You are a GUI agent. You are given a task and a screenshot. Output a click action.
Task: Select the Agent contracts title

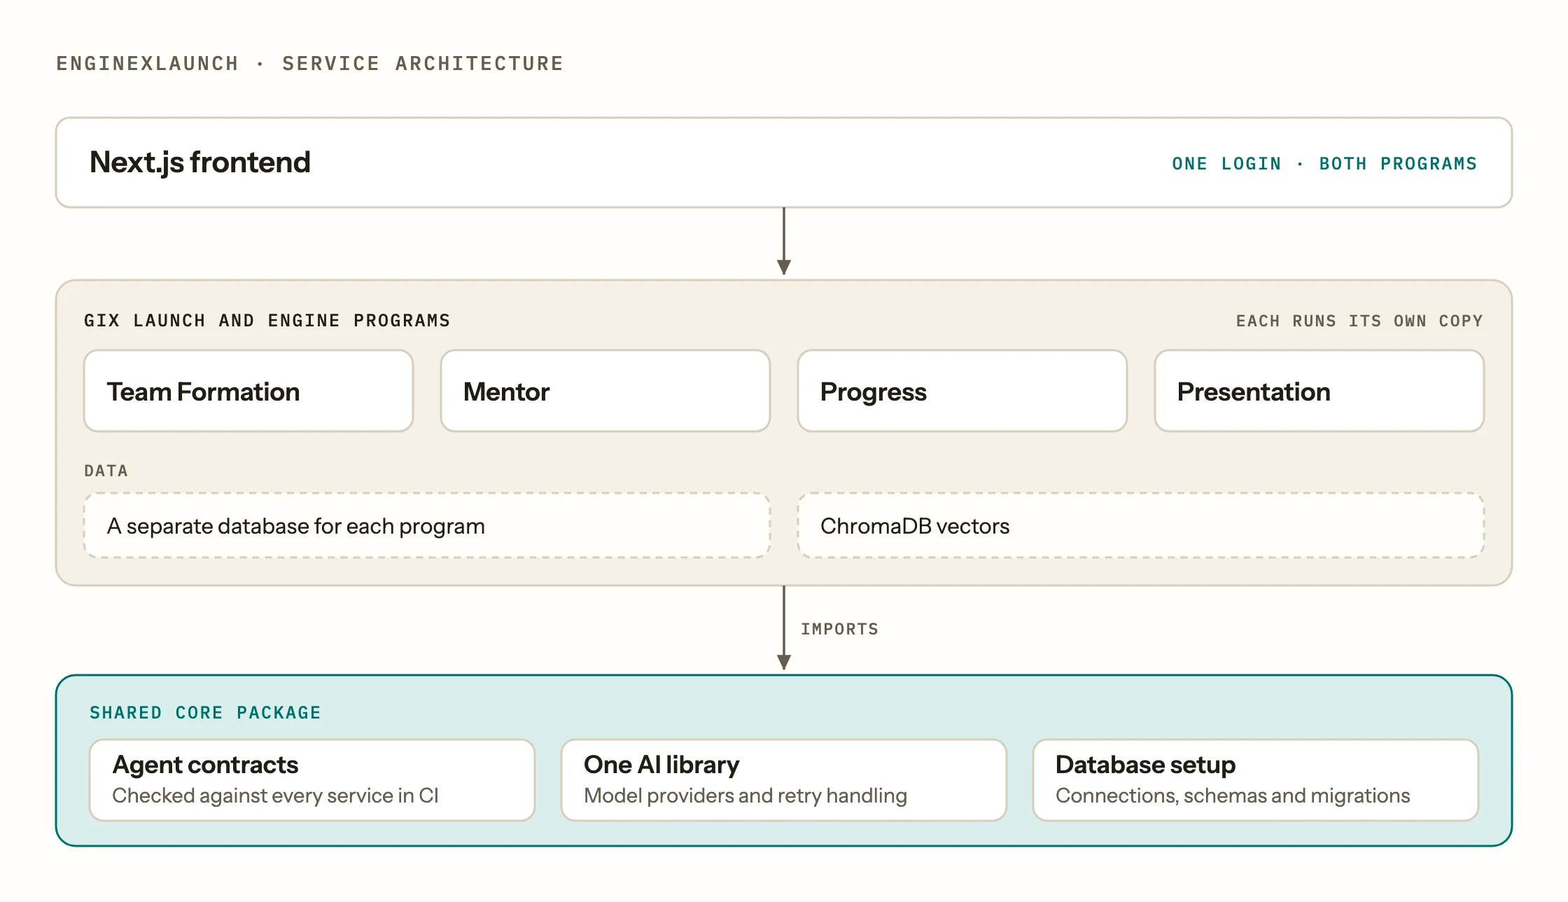point(205,765)
